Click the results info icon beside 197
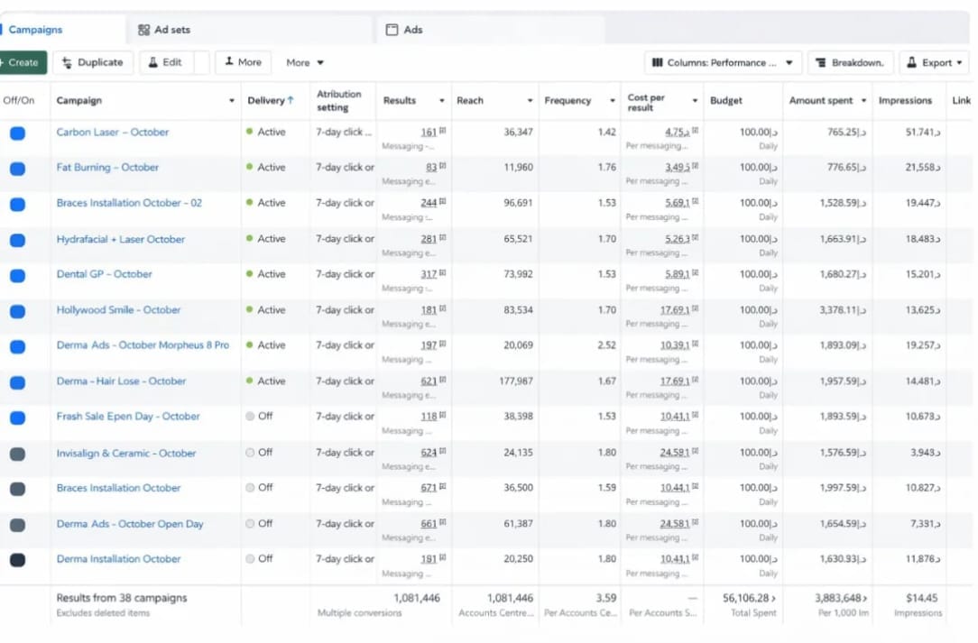Image resolution: width=978 pixels, height=643 pixels. pos(443,344)
